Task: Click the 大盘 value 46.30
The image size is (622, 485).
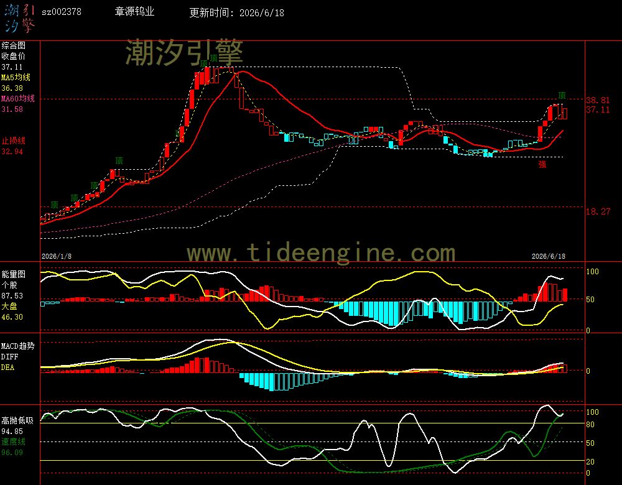Action: pyautogui.click(x=12, y=317)
